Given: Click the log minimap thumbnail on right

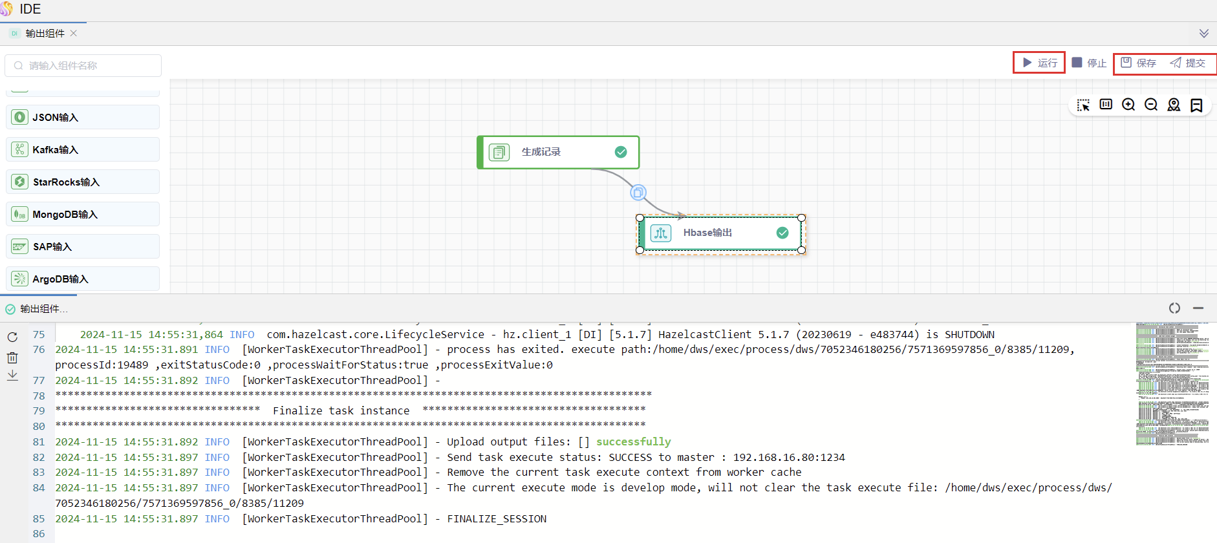Looking at the screenshot, I should [x=1172, y=383].
